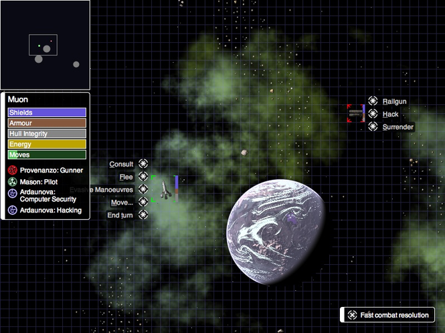Screen dimensions: 445x333
Task: Open the Move... action icon
Action: [x=143, y=202]
